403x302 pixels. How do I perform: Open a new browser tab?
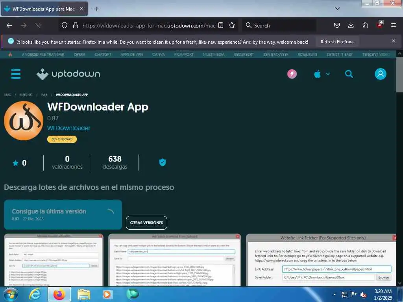[96, 9]
